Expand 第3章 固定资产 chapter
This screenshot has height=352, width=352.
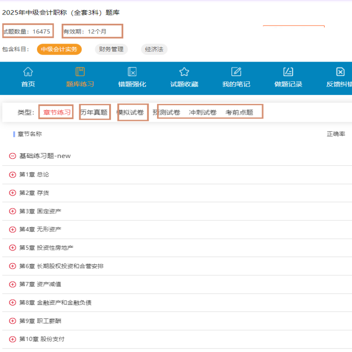click(13, 211)
